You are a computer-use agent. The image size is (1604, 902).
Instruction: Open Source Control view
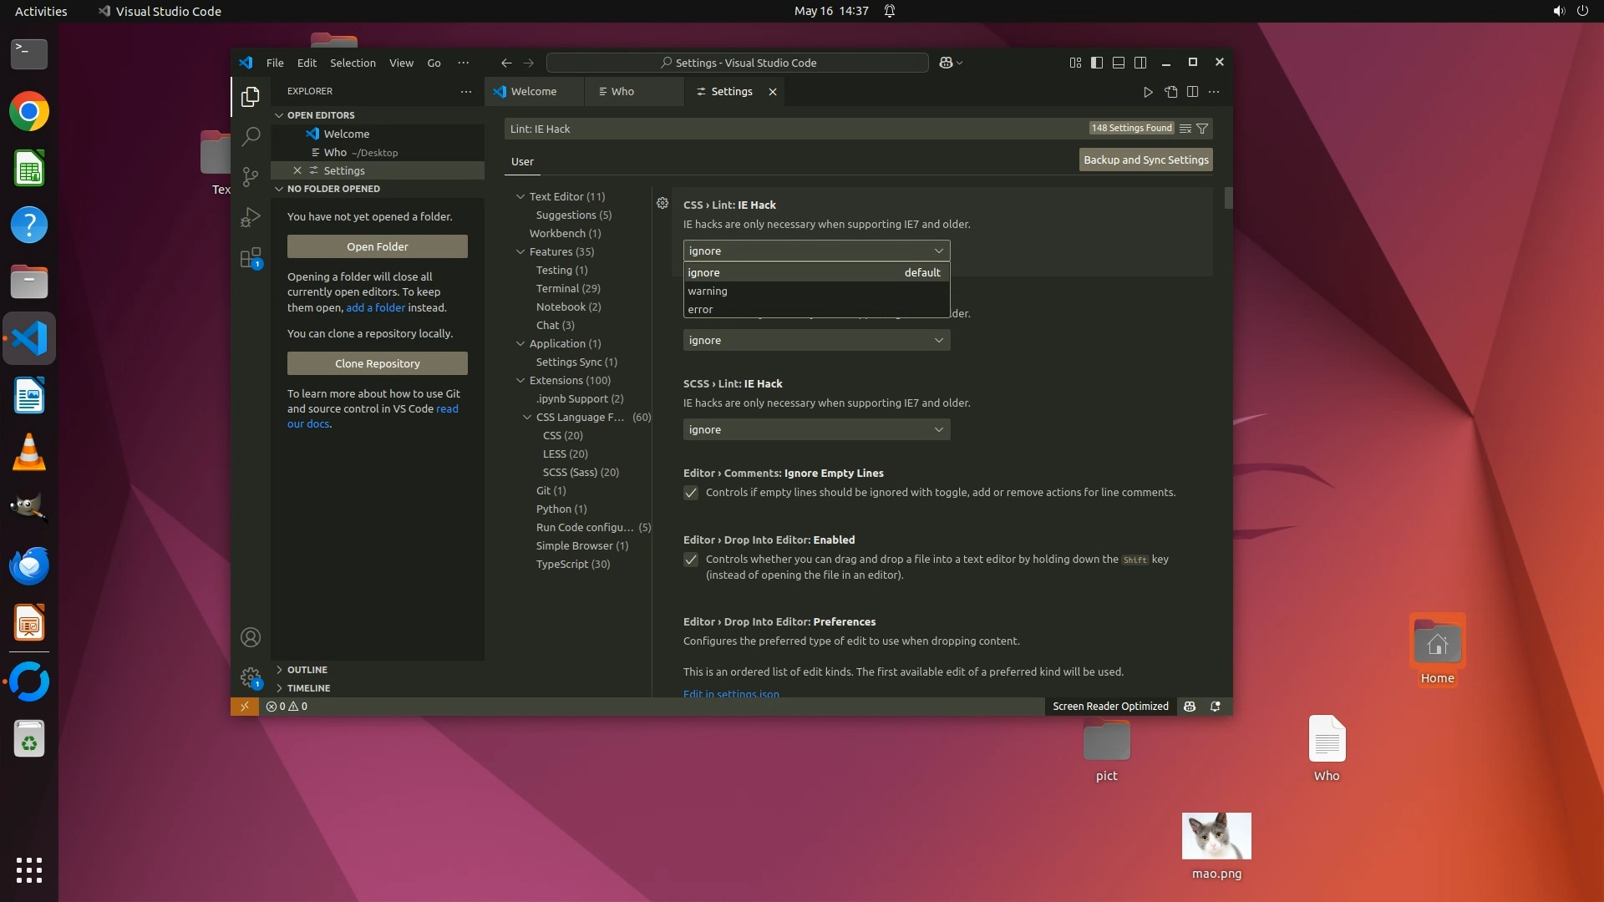pyautogui.click(x=251, y=176)
